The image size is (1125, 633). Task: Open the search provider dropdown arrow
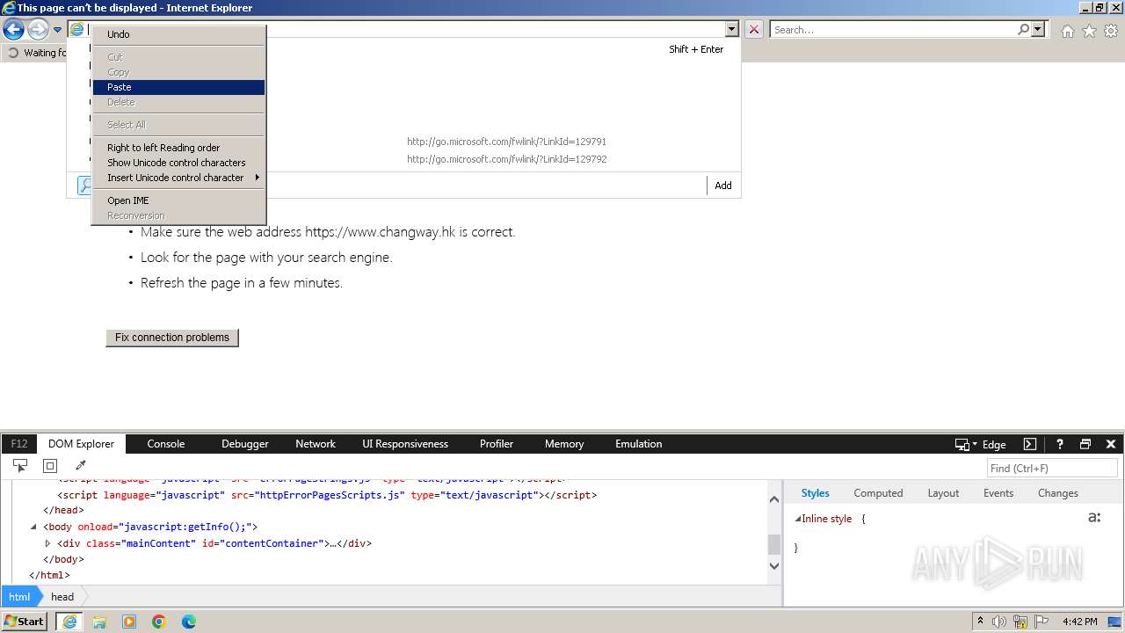click(x=1039, y=29)
